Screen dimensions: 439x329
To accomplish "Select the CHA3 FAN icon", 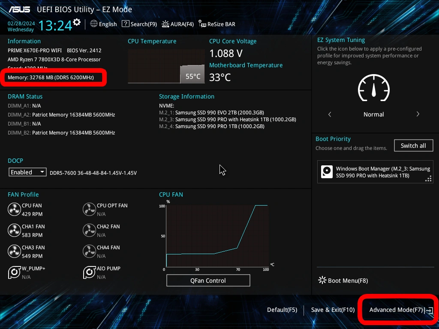I will point(14,251).
